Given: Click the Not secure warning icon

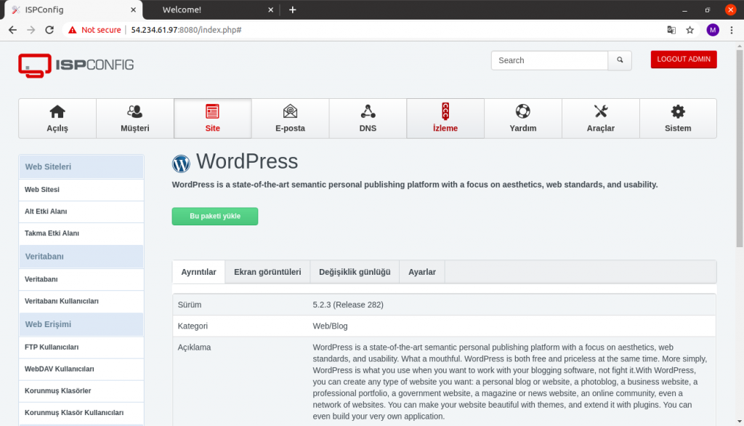Looking at the screenshot, I should coord(72,30).
